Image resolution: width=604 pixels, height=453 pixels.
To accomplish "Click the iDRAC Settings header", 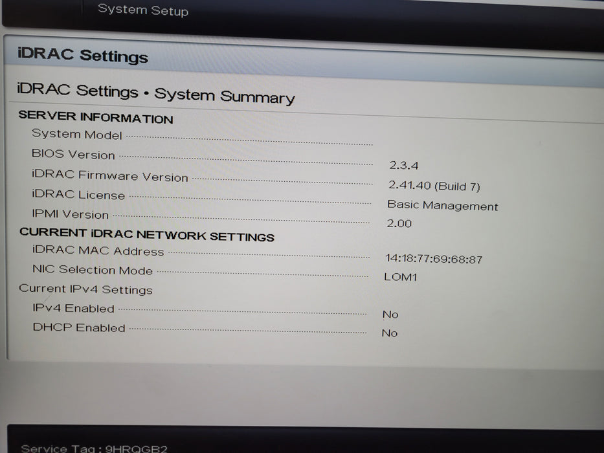I will [x=82, y=55].
